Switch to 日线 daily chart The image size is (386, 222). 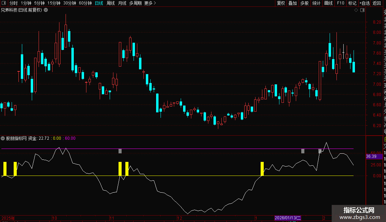pos(99,3)
